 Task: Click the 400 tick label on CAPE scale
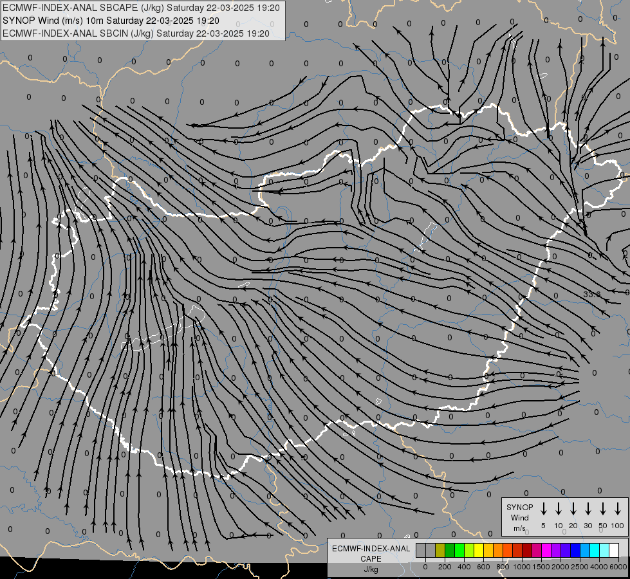click(x=464, y=567)
